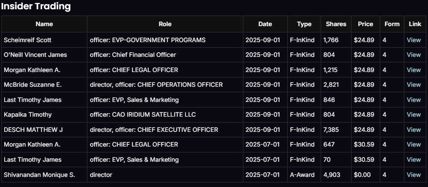Select the DESCH MATTHEW J name cell
Screen dimensions: 428x187
[x=33, y=130]
